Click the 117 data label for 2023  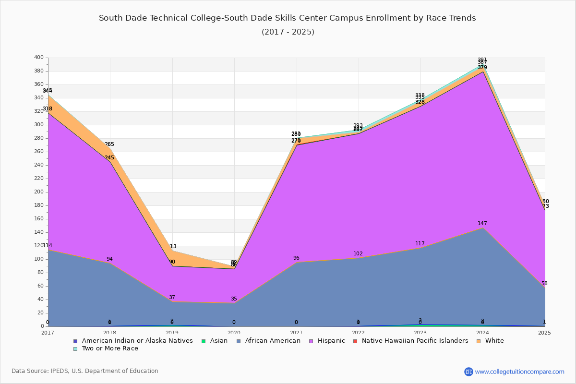(x=420, y=244)
